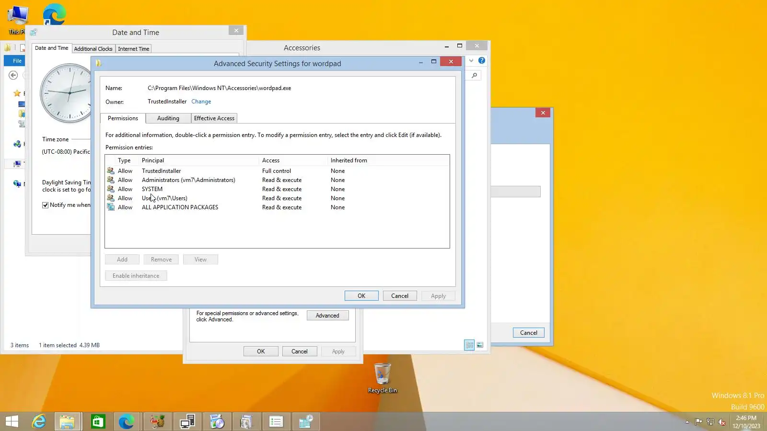Sort permission entries by Type column
This screenshot has width=767, height=431.
[x=124, y=160]
